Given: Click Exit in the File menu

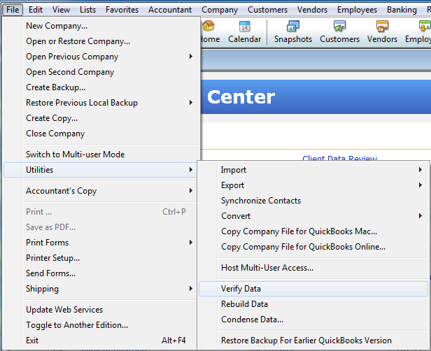Looking at the screenshot, I should [x=33, y=341].
